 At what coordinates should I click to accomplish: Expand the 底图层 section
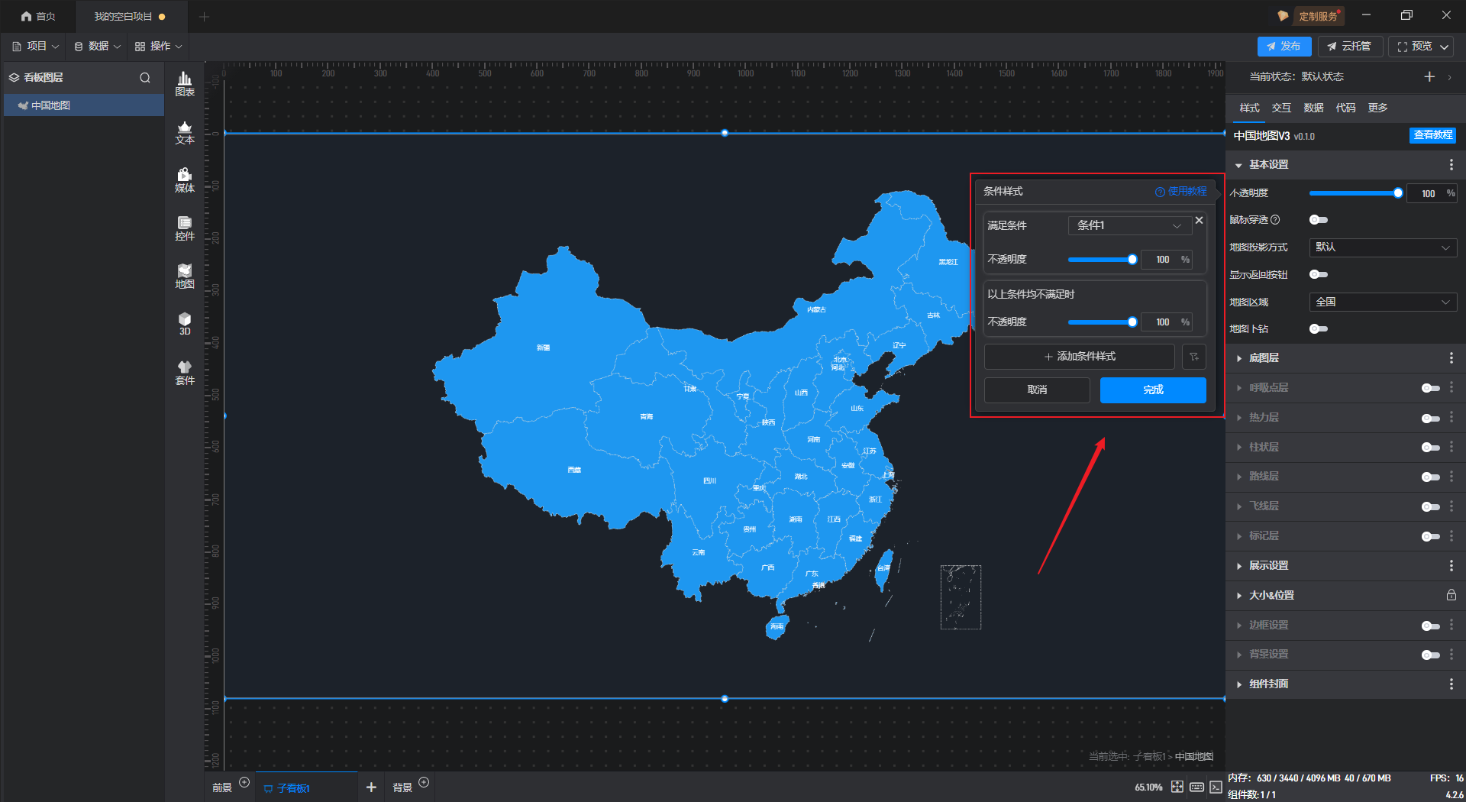[x=1238, y=358]
